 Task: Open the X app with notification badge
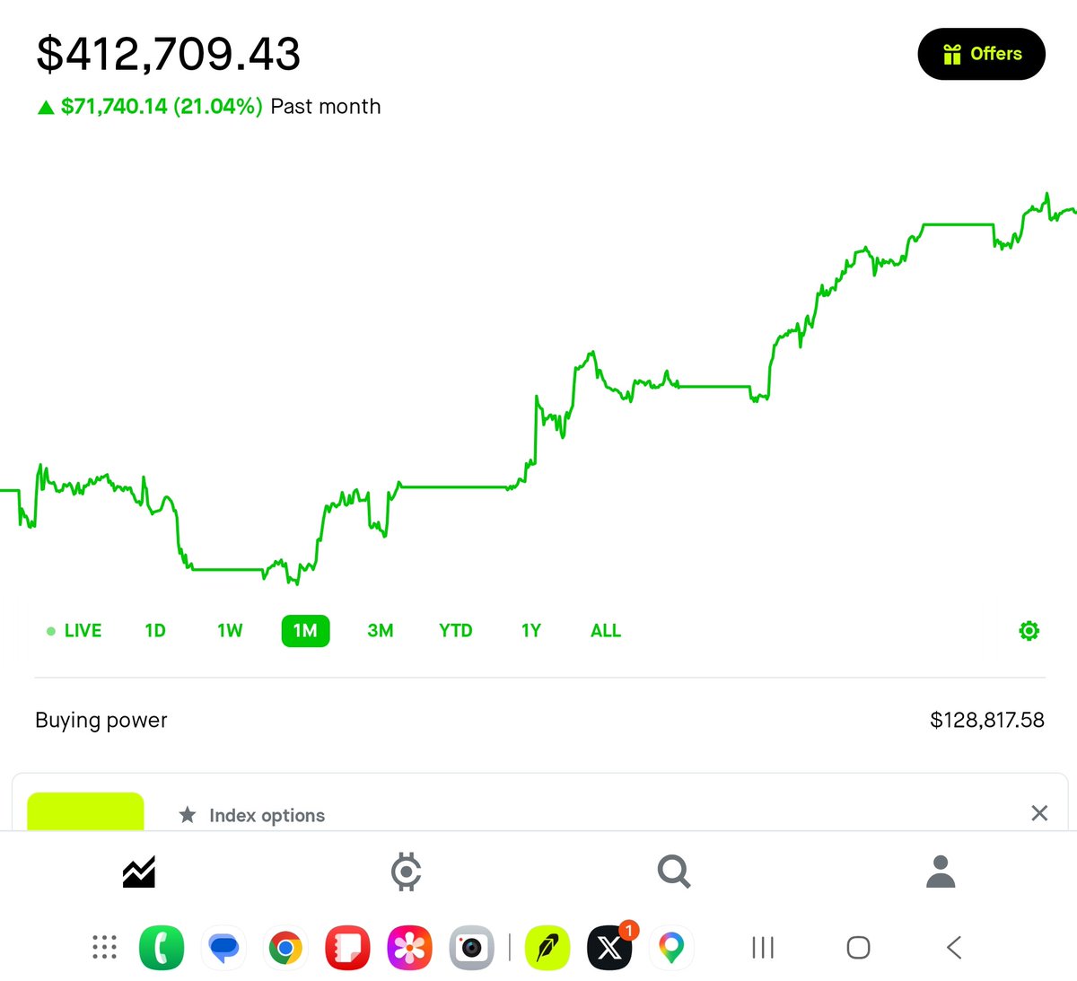click(x=610, y=947)
